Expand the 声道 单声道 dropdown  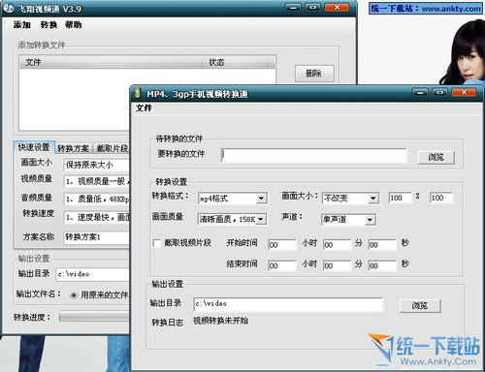point(370,220)
